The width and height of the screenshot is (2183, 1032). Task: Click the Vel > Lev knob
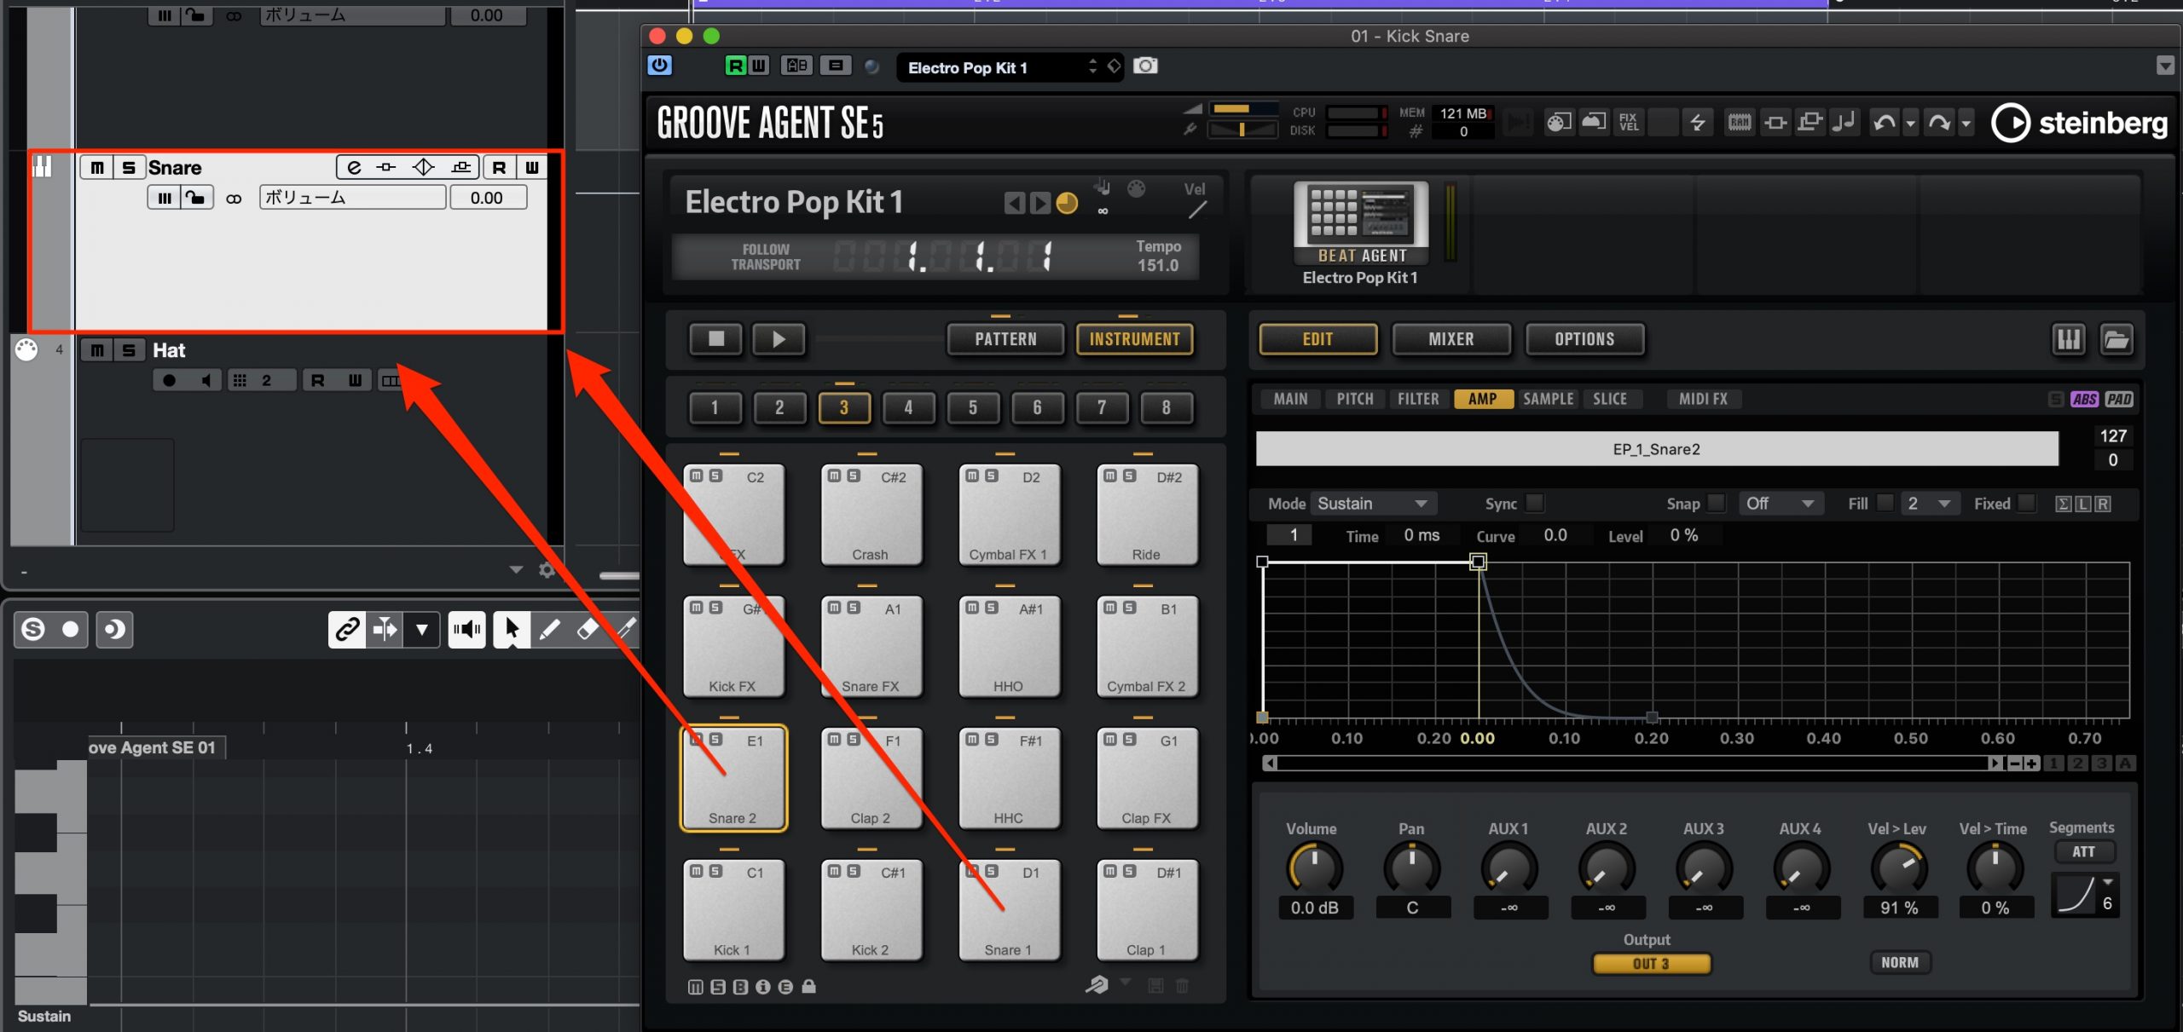[1898, 869]
